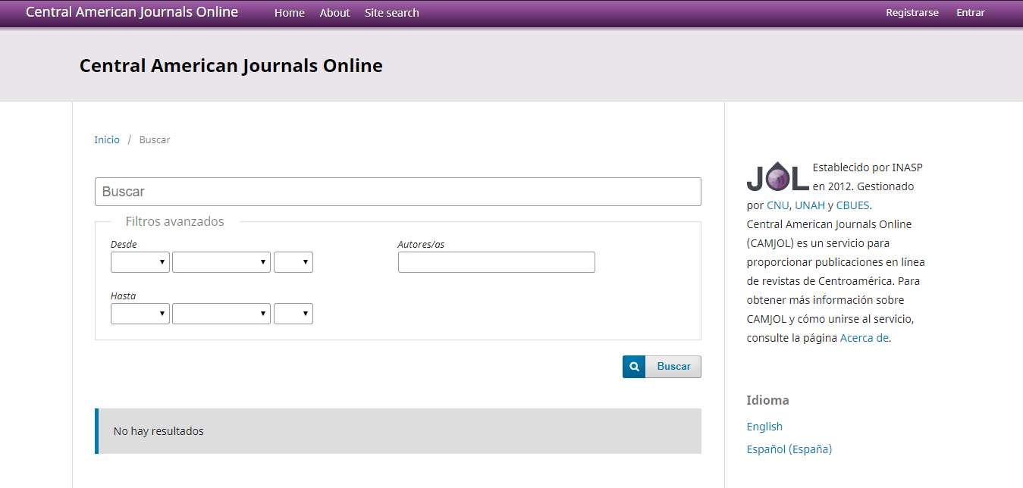
Task: Click the Filtros avanzados legend
Action: 175,222
